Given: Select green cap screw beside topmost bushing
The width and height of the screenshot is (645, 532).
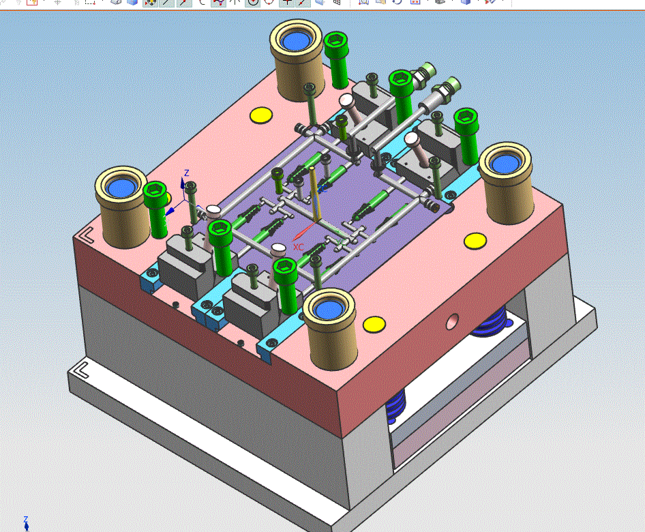Looking at the screenshot, I should point(337,60).
